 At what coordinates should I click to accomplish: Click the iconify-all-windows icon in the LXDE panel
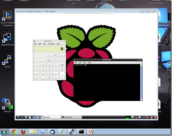pyautogui.click(x=30, y=117)
